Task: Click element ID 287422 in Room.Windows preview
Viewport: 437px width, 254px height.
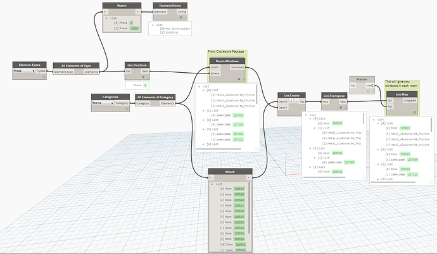Action: [238, 139]
